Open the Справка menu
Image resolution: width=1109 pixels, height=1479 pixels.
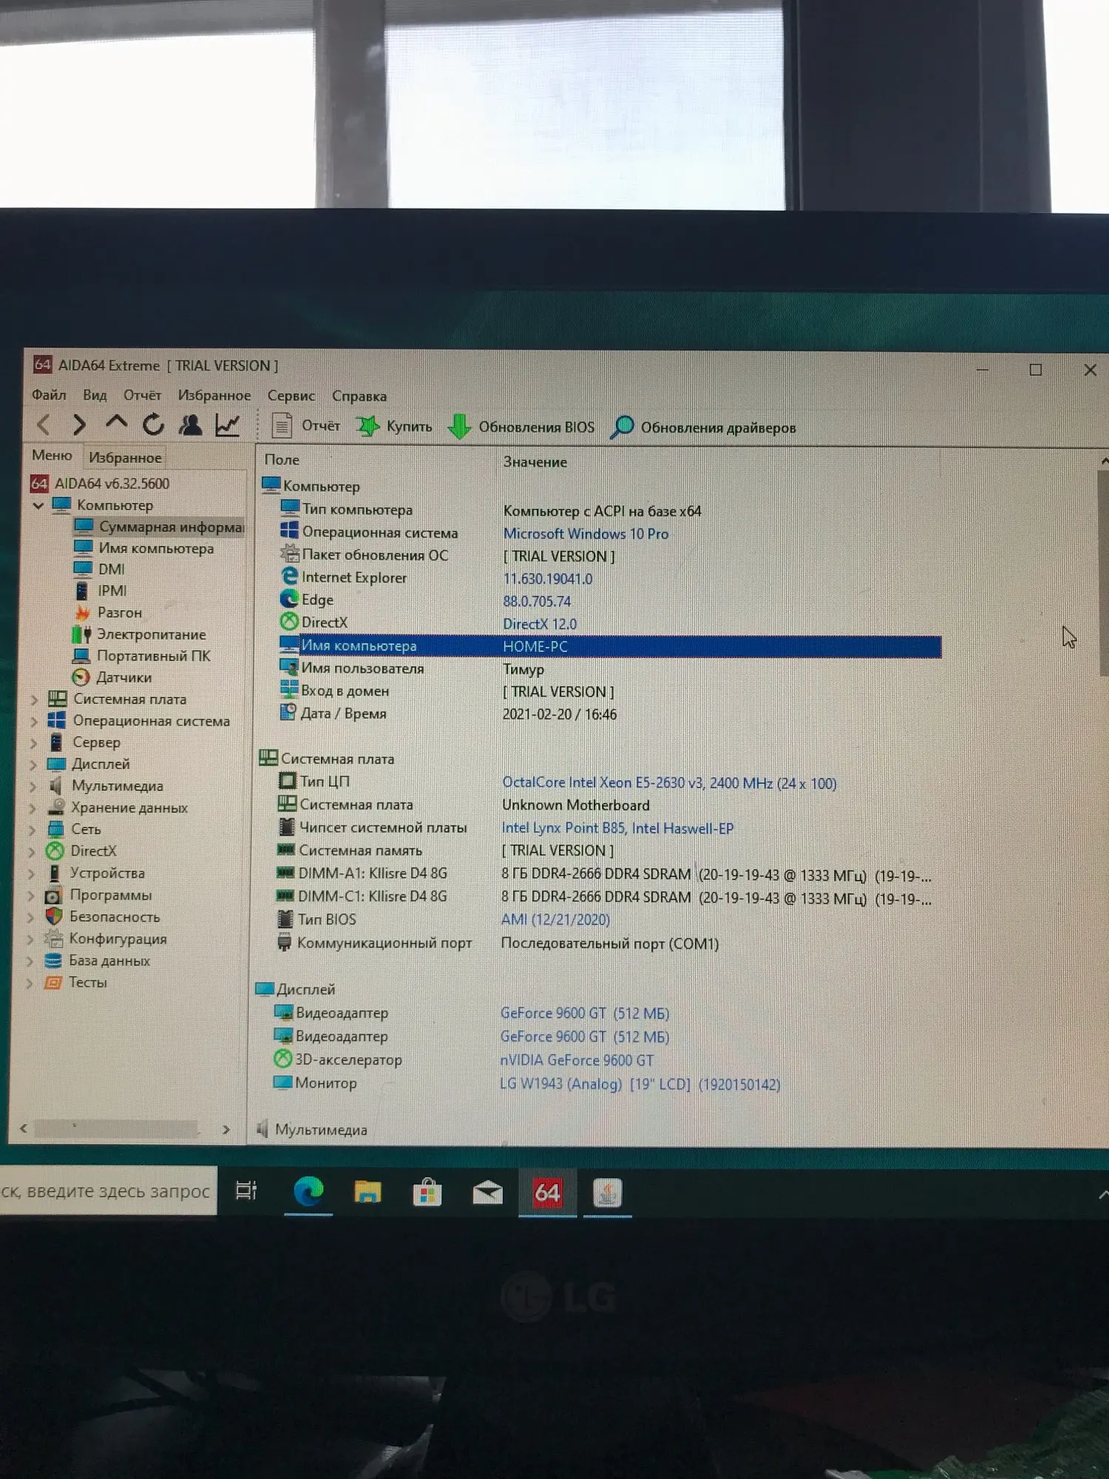click(x=359, y=396)
